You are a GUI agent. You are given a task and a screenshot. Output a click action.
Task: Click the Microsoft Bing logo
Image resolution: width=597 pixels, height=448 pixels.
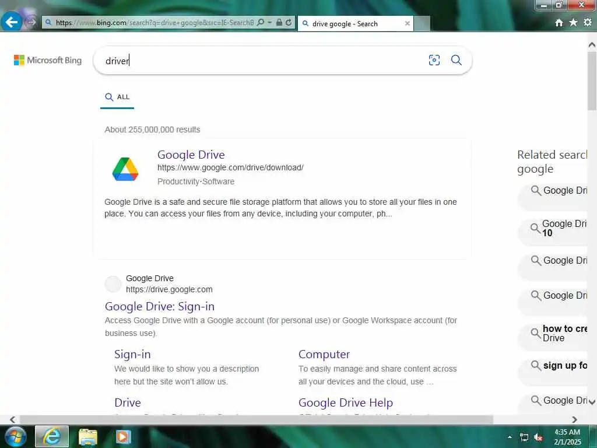pyautogui.click(x=48, y=60)
